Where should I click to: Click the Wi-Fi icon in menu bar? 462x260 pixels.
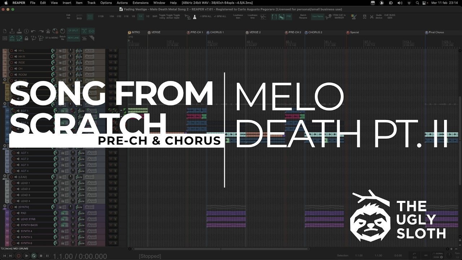click(x=409, y=3)
